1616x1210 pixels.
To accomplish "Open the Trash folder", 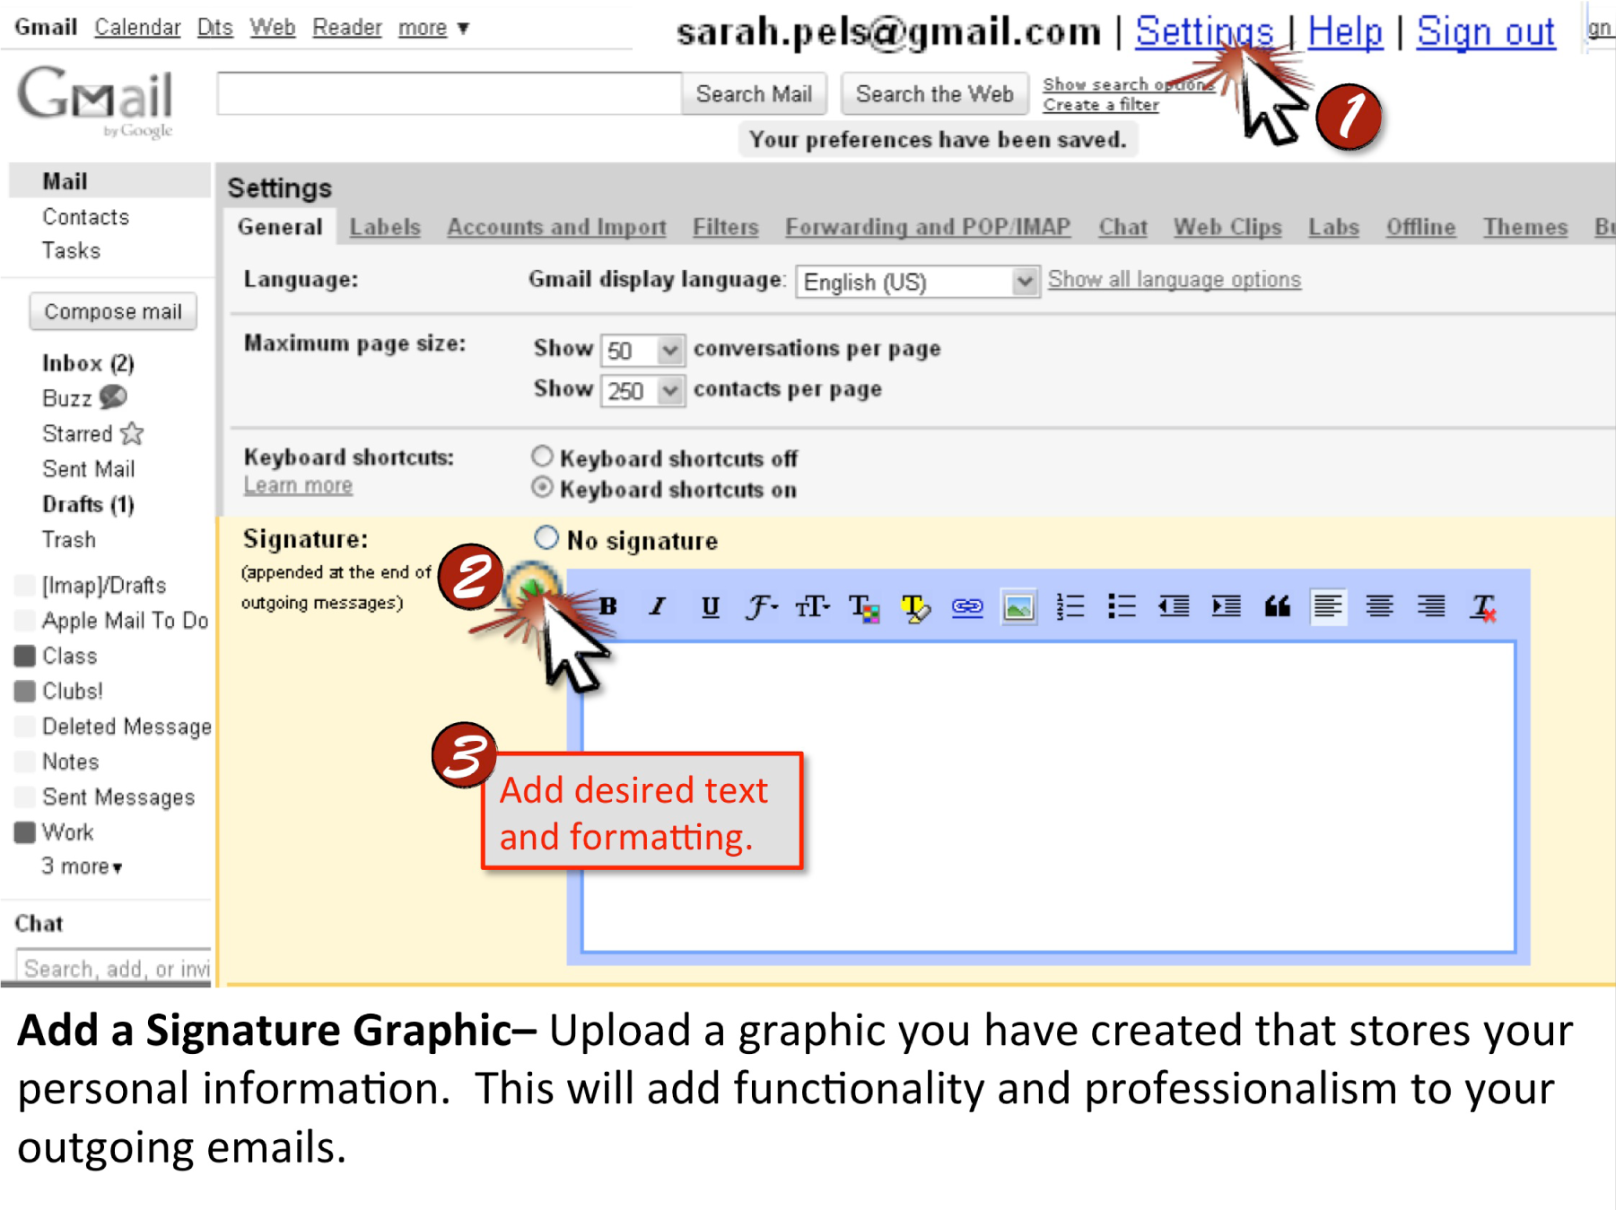I will [68, 540].
